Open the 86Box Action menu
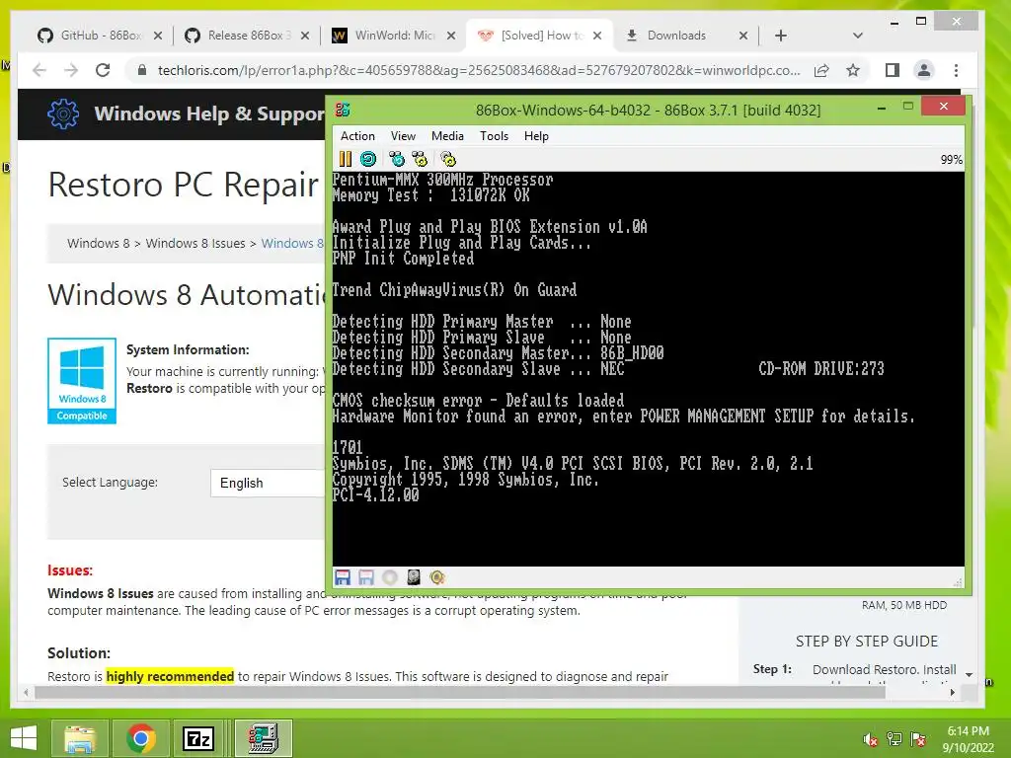This screenshot has height=758, width=1011. click(x=357, y=136)
